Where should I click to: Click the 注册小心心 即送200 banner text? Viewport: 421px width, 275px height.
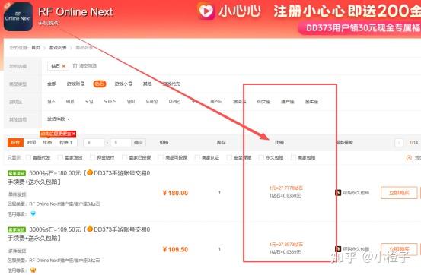coord(347,11)
